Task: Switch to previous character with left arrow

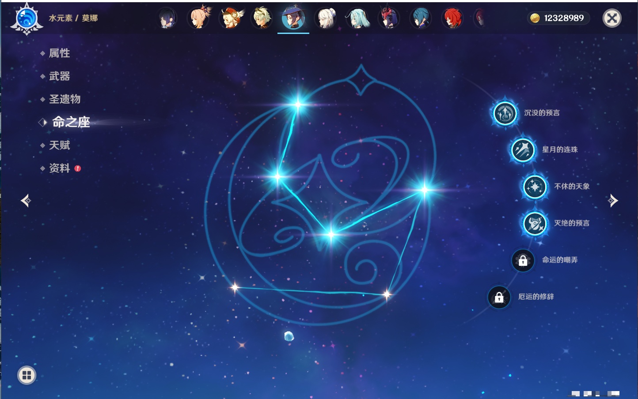Action: (26, 201)
